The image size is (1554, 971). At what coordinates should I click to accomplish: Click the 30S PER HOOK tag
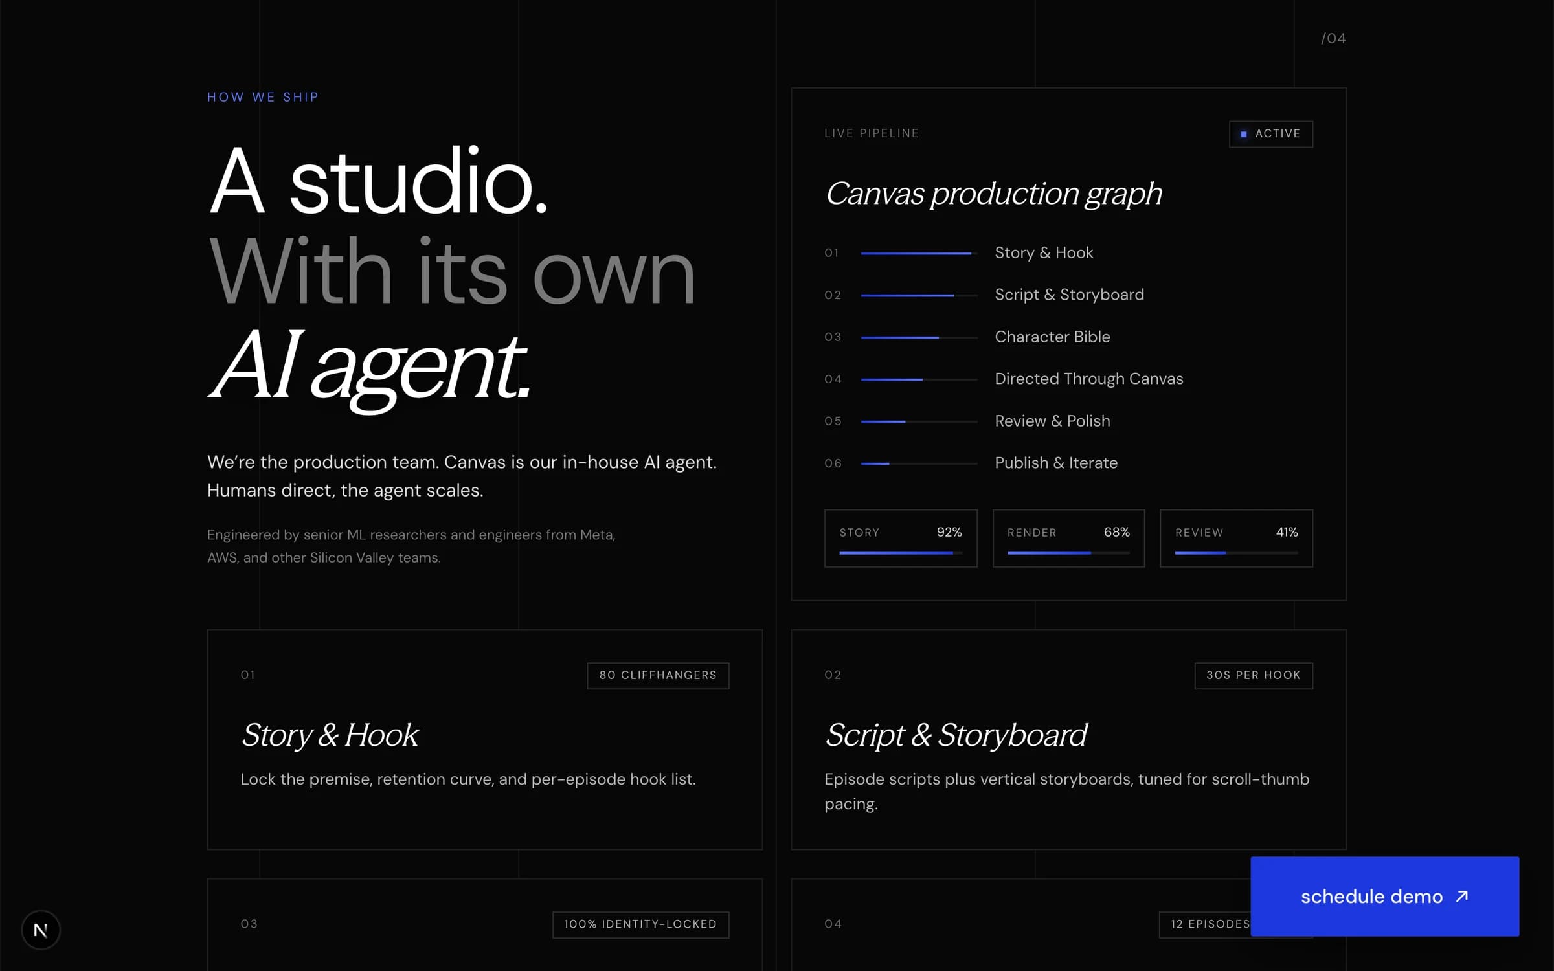1254,675
